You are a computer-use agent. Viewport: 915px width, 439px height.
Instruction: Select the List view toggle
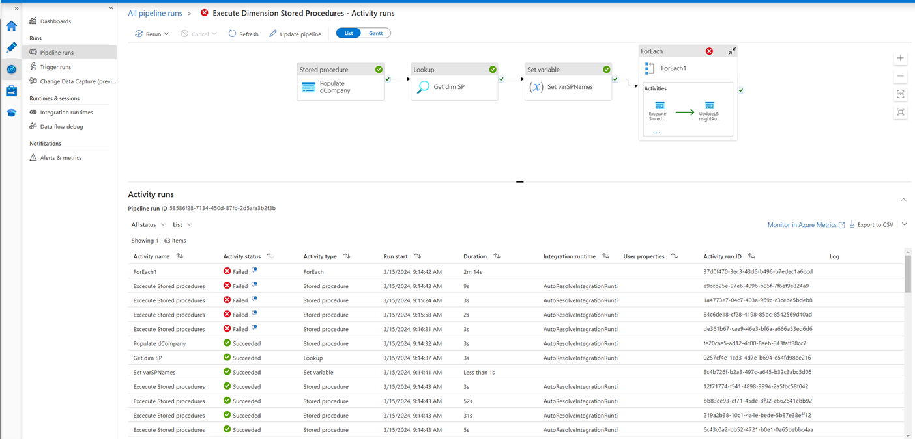(349, 33)
